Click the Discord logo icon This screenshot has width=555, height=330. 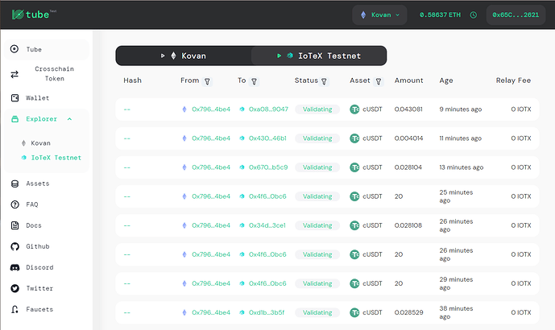coord(14,267)
